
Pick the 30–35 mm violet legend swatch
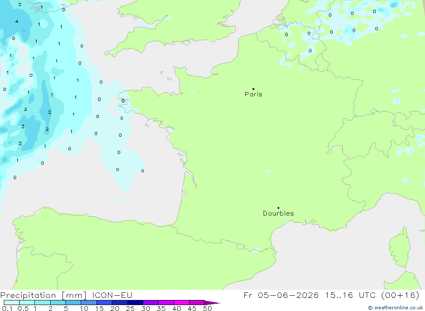coord(151,303)
